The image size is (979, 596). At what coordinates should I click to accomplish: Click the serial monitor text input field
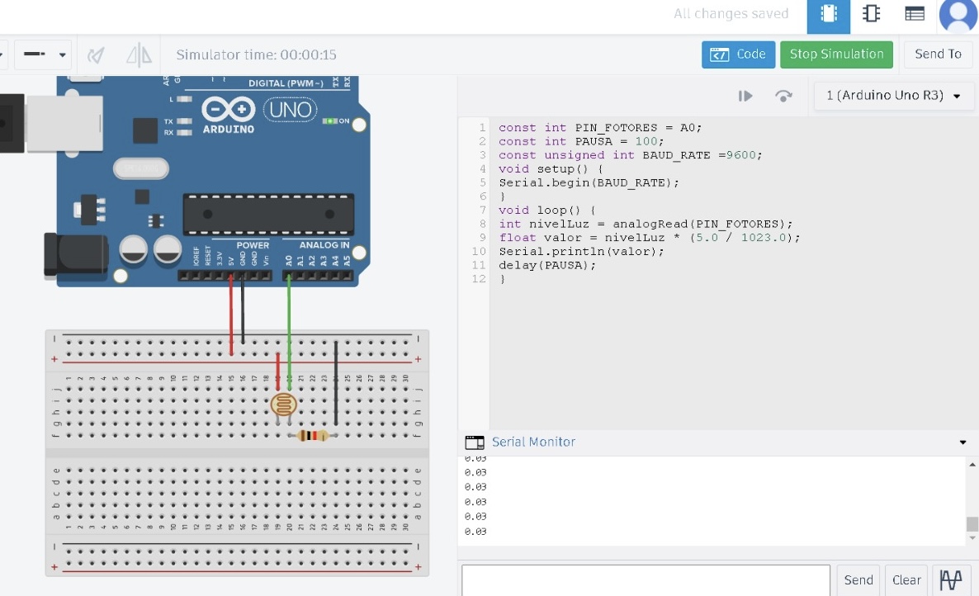(x=646, y=580)
